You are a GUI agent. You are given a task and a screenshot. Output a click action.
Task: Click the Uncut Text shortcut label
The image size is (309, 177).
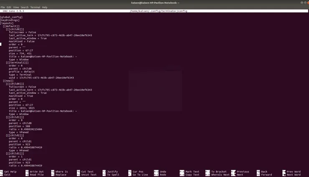point(89,174)
